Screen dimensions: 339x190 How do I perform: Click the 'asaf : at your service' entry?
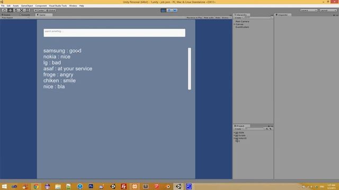pos(68,69)
